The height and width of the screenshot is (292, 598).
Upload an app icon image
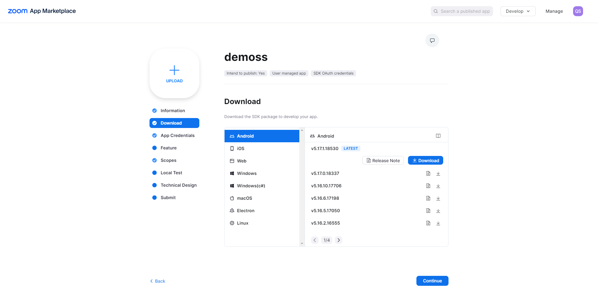pos(174,73)
